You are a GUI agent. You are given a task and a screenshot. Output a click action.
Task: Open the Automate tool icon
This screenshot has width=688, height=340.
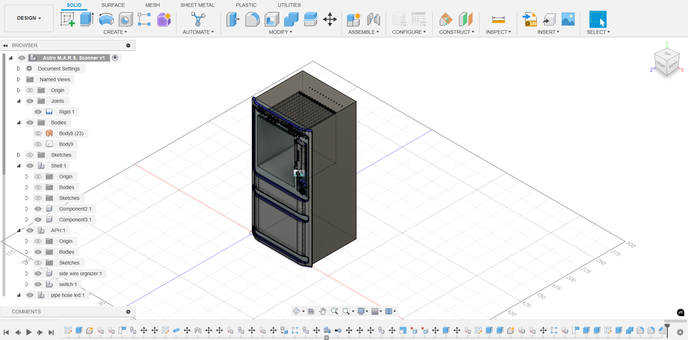(198, 19)
